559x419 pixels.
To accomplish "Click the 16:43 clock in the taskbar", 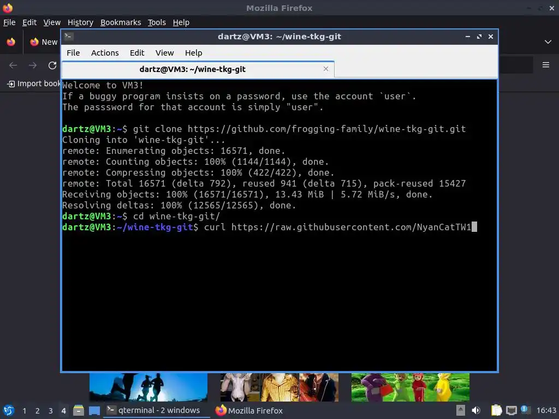I will tap(546, 410).
